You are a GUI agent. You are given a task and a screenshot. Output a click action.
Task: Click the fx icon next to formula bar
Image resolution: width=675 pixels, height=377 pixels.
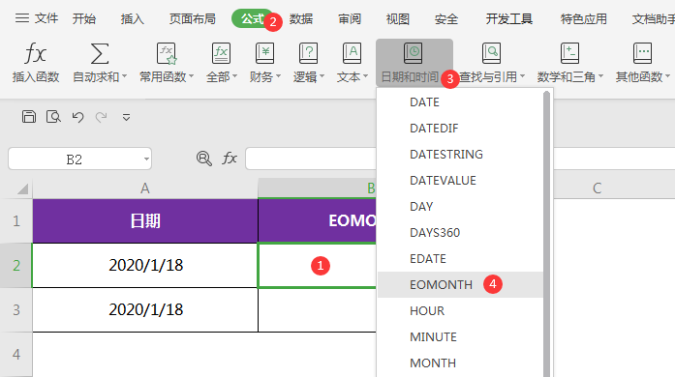point(230,159)
